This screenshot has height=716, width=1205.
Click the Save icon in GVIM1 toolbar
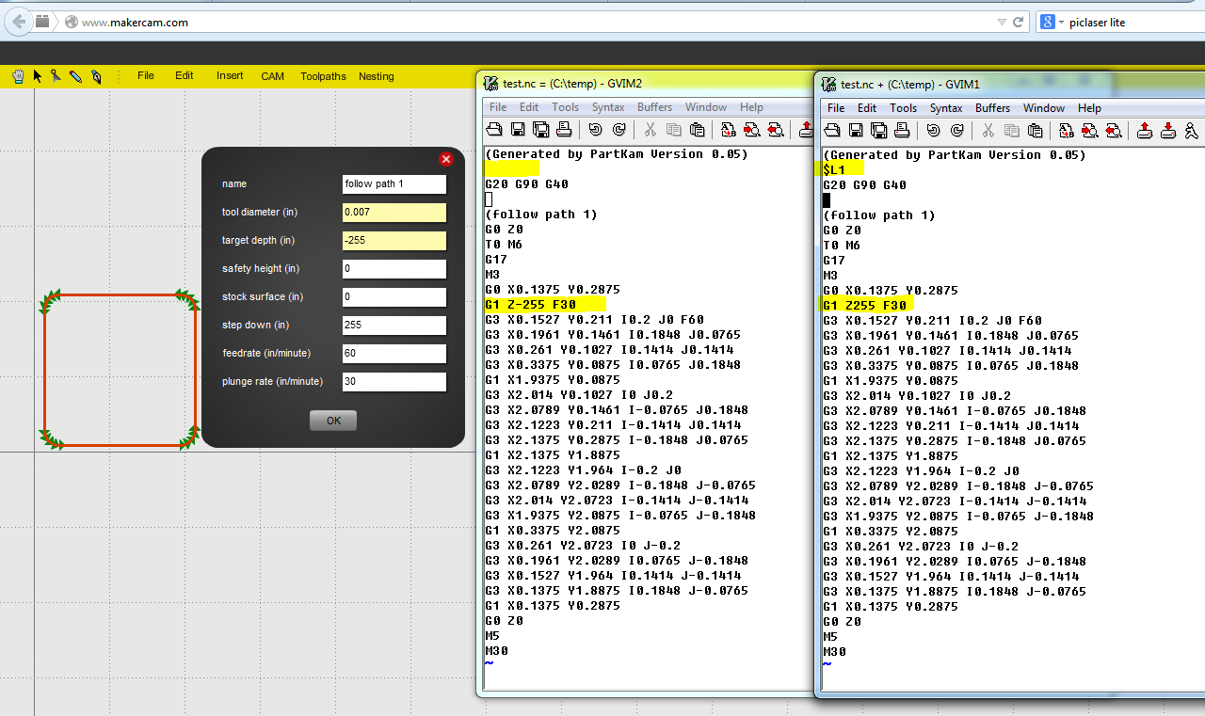856,131
